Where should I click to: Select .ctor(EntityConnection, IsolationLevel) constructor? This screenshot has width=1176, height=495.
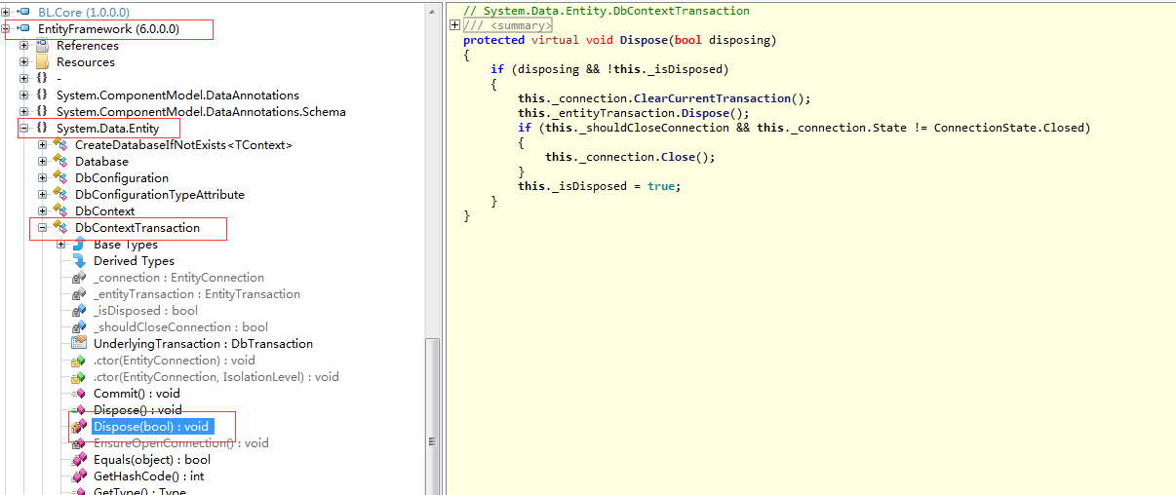(x=216, y=377)
